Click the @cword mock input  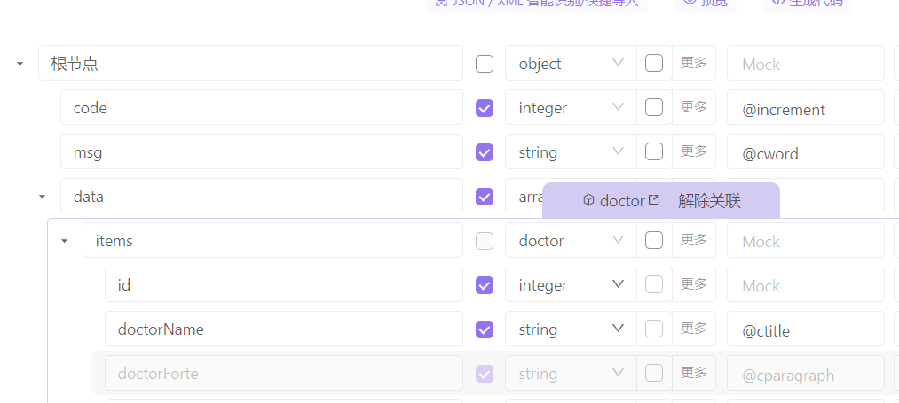coord(805,153)
